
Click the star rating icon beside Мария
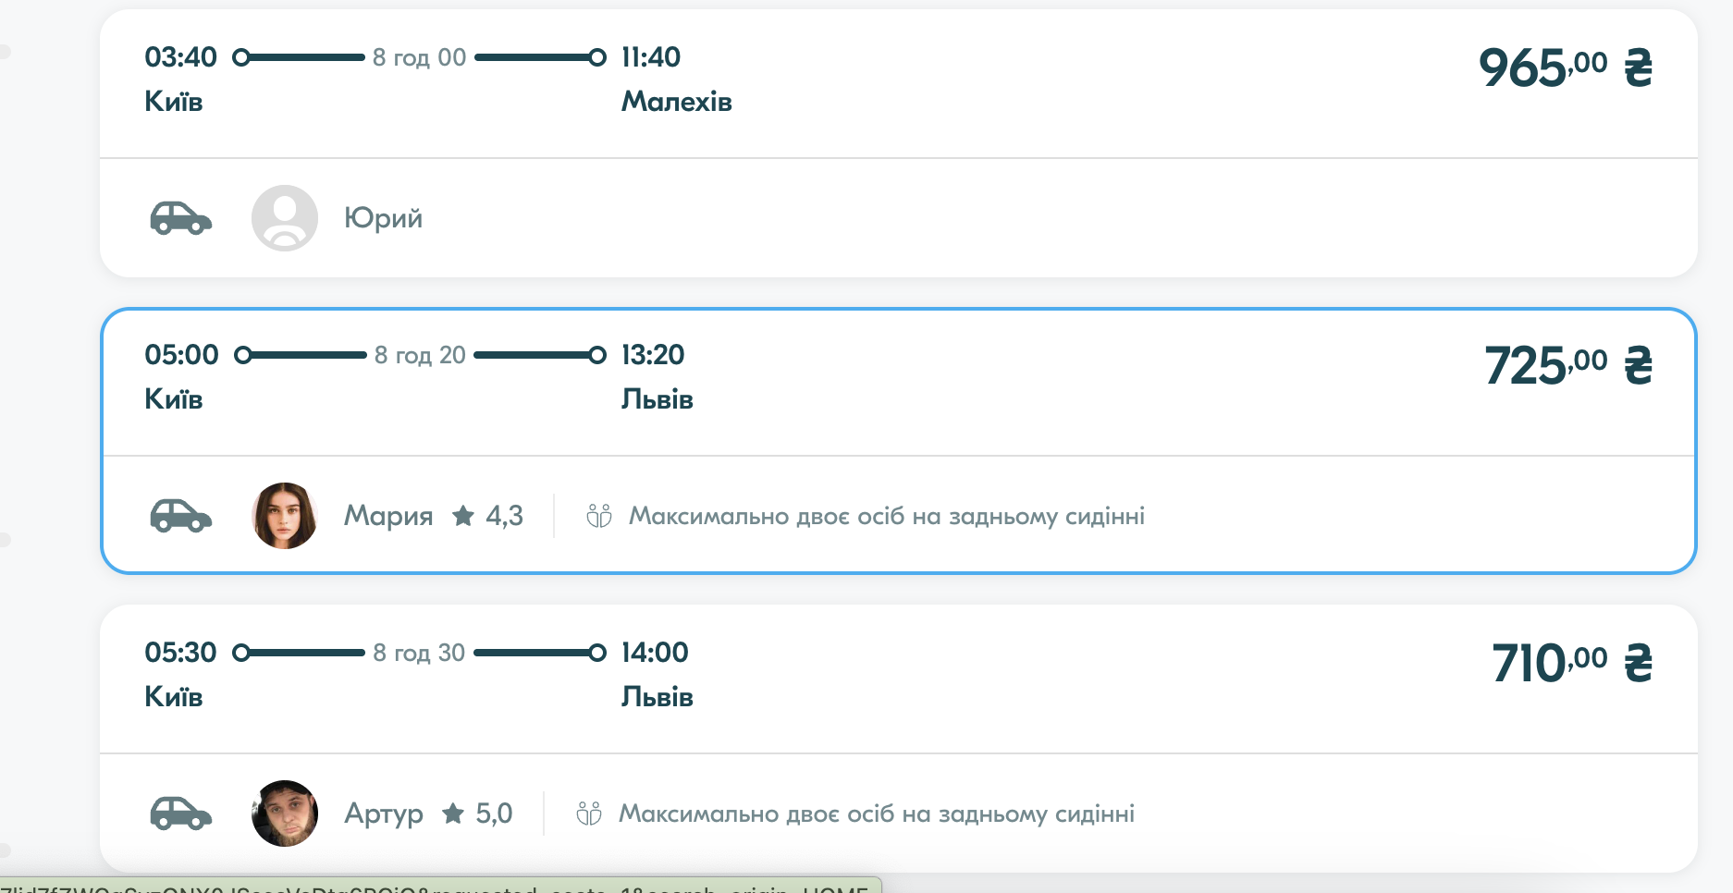(x=463, y=516)
